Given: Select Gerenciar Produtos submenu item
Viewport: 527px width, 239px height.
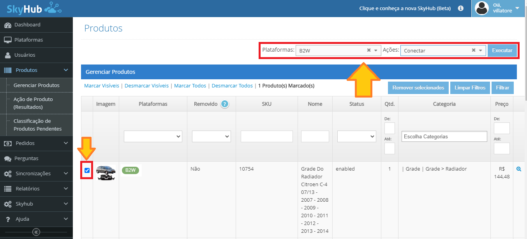Looking at the screenshot, I should (x=37, y=85).
